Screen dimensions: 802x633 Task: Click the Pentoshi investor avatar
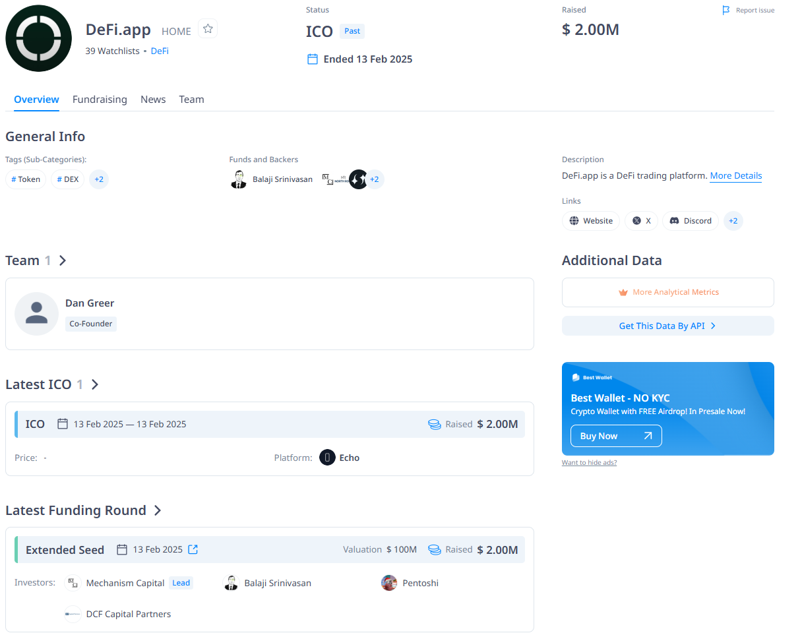click(x=389, y=583)
